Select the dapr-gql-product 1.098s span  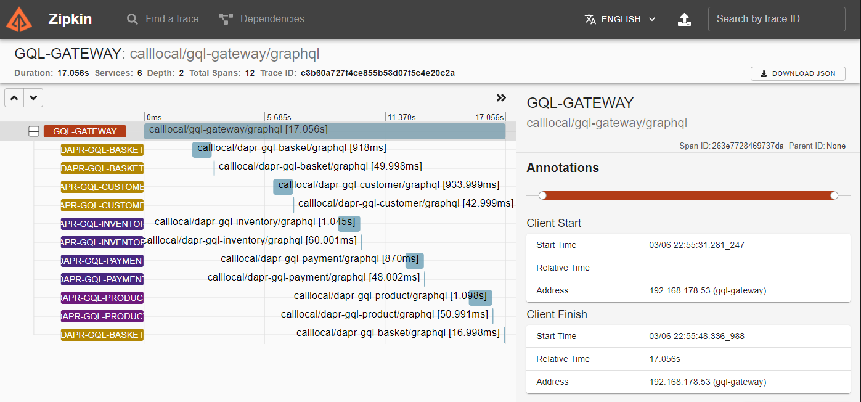coord(480,298)
